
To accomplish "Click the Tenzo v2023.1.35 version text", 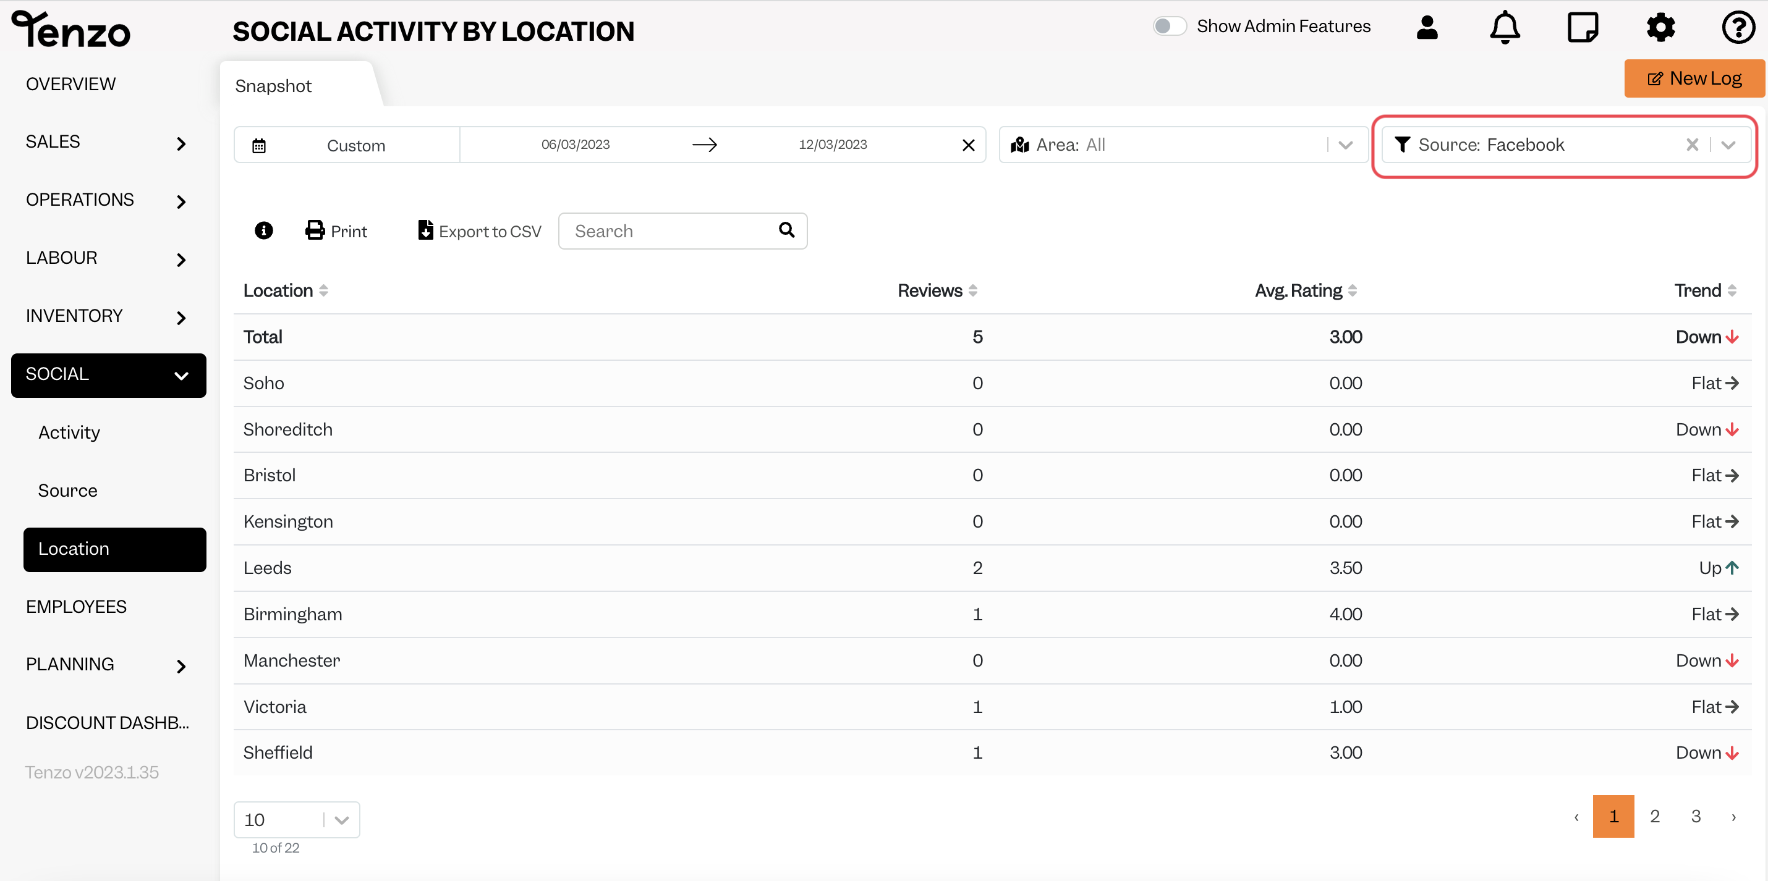I will 92,773.
